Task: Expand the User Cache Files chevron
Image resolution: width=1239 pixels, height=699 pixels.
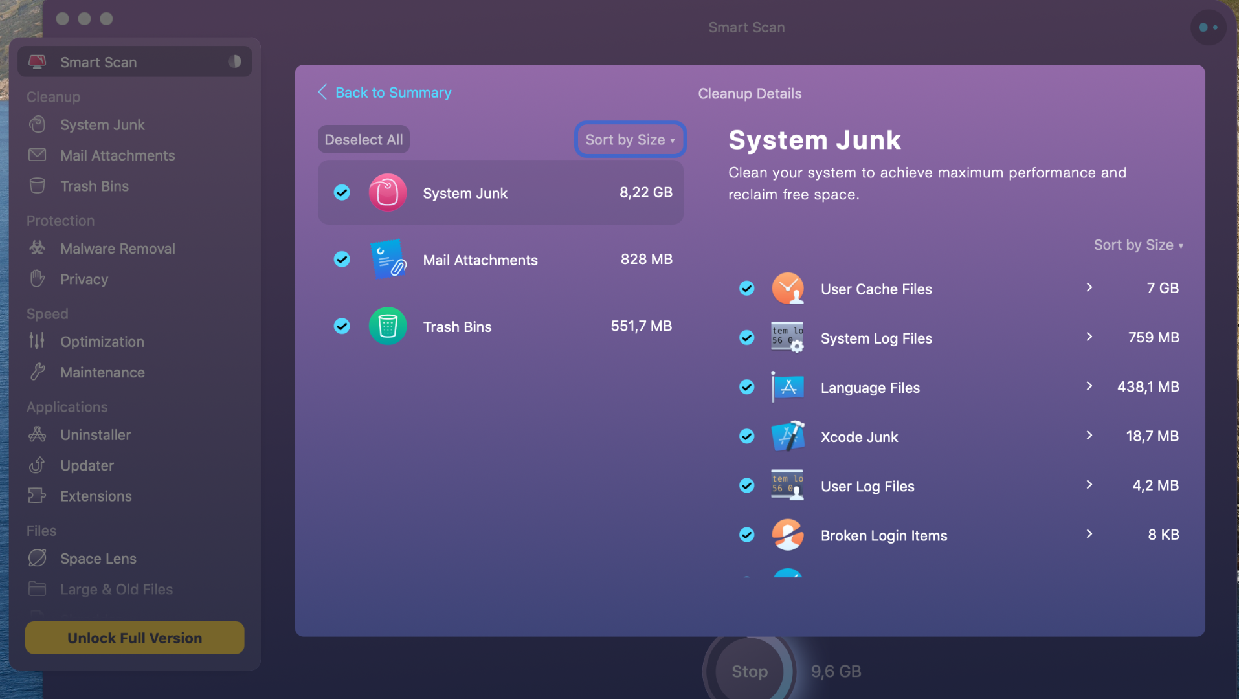Action: (x=1089, y=287)
